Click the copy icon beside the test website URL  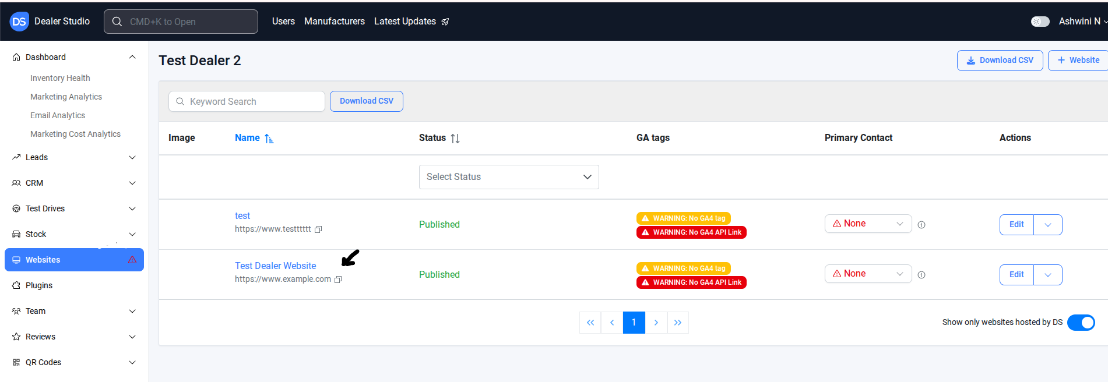318,229
